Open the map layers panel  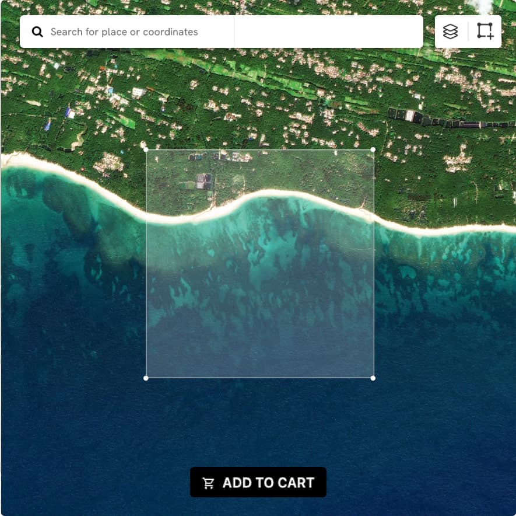450,32
